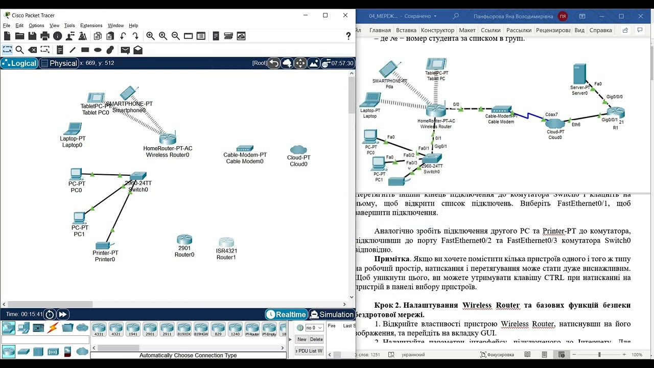Select the 4331 router from device list

(99, 330)
